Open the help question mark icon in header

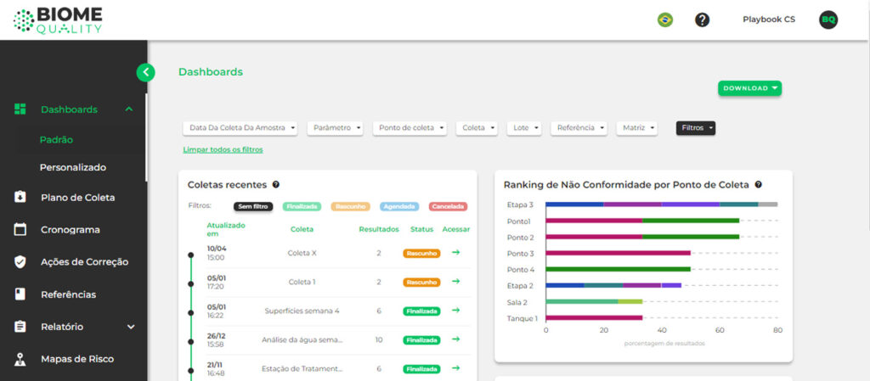(702, 20)
